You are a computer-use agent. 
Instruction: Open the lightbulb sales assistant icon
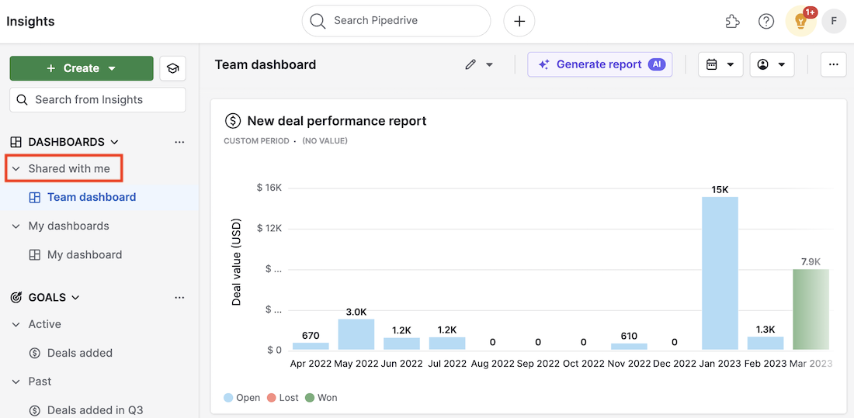pyautogui.click(x=800, y=22)
